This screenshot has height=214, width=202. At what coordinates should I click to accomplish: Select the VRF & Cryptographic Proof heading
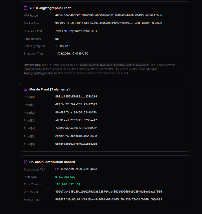(x=50, y=8)
